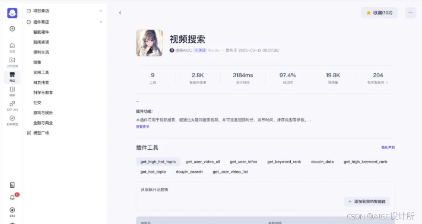Open the document icon above the bell

point(12,185)
